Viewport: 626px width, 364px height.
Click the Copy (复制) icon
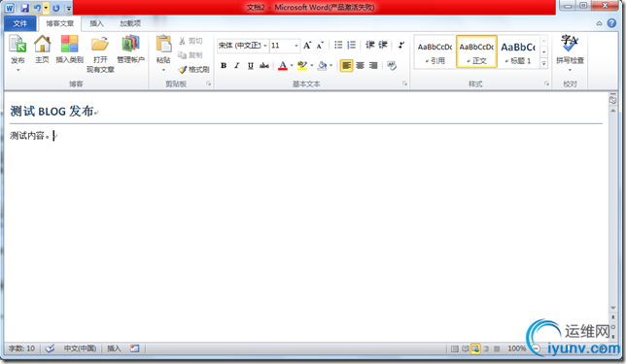pyautogui.click(x=182, y=55)
